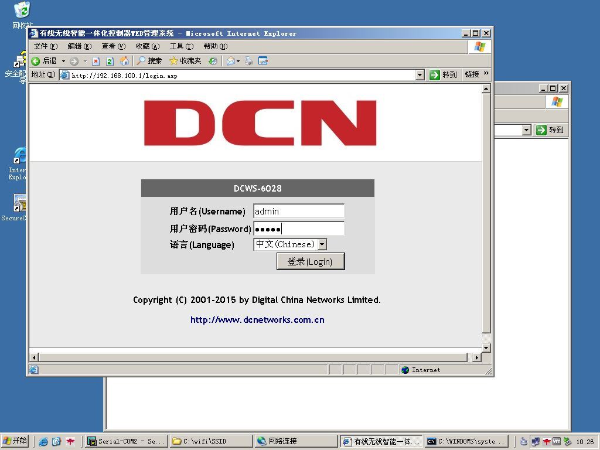The image size is (600, 450).
Task: Expand address dropdown in background window
Action: coord(527,130)
